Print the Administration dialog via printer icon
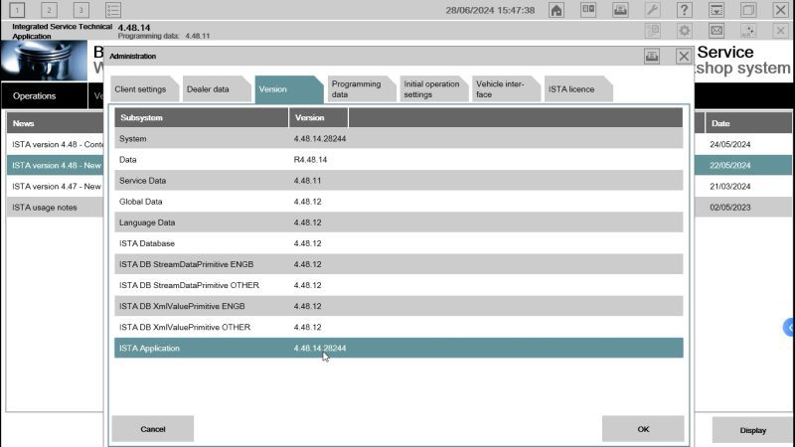This screenshot has width=795, height=447. (x=652, y=56)
